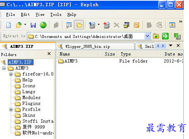Click the gray X Delete toolbar icon
The height and width of the screenshot is (139, 189).
coord(116,25)
